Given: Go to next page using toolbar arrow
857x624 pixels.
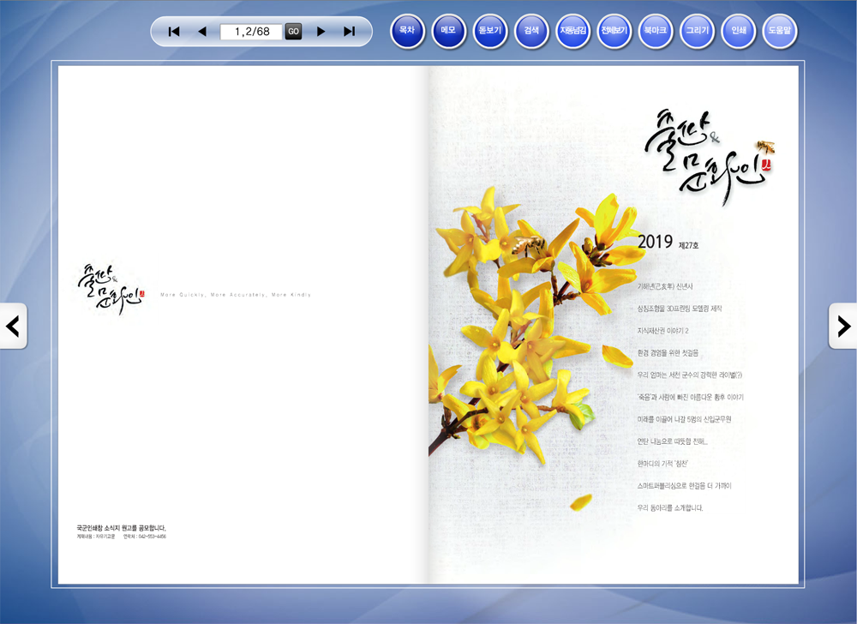Looking at the screenshot, I should tap(321, 32).
